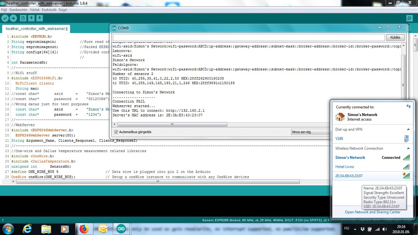Open the envelope mail app on the taskbar
This screenshot has width=418, height=235.
tap(103, 229)
